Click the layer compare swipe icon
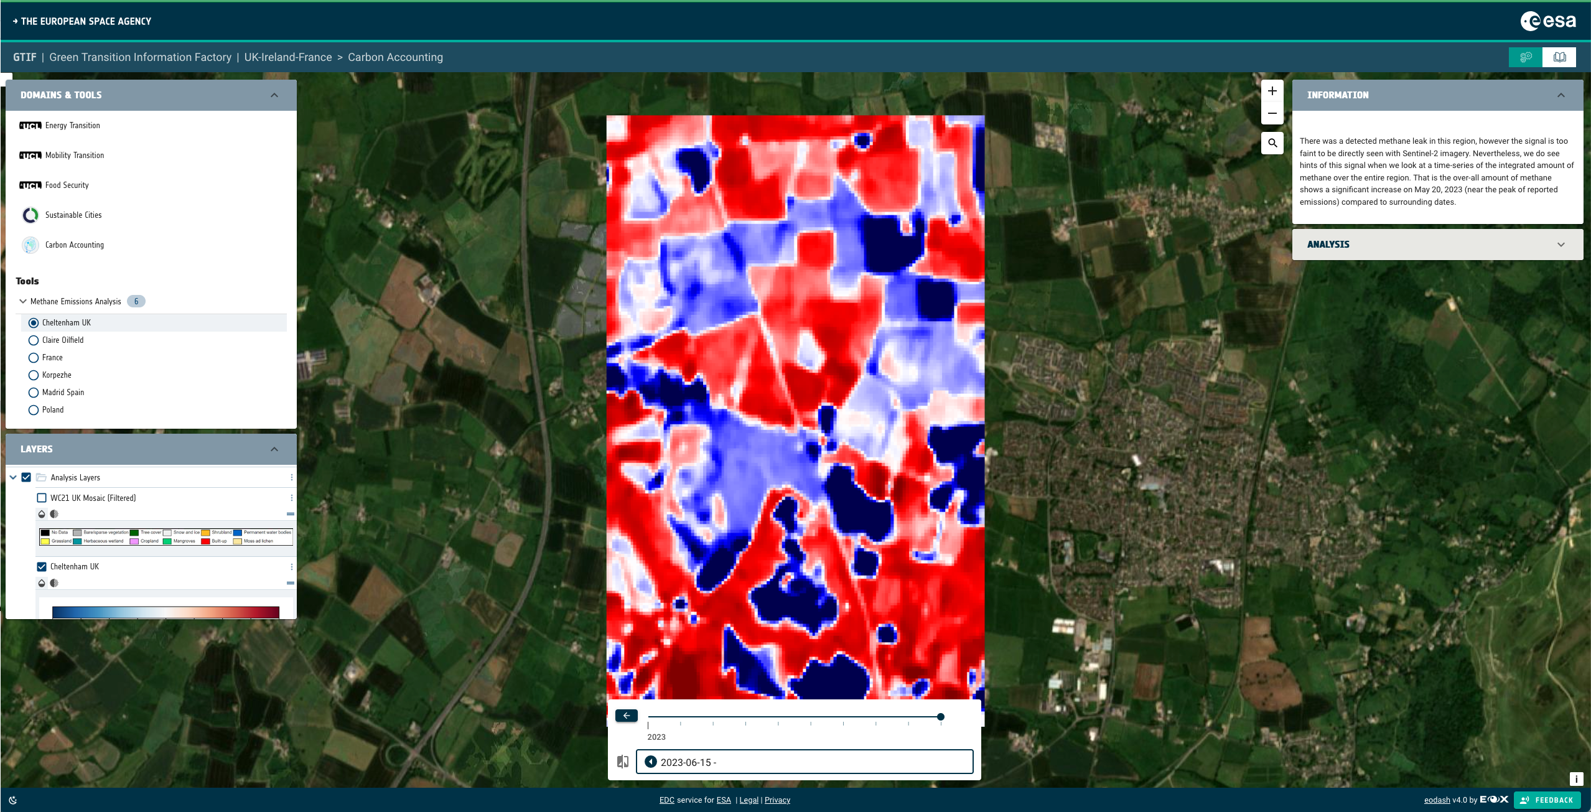1591x812 pixels. [x=622, y=762]
